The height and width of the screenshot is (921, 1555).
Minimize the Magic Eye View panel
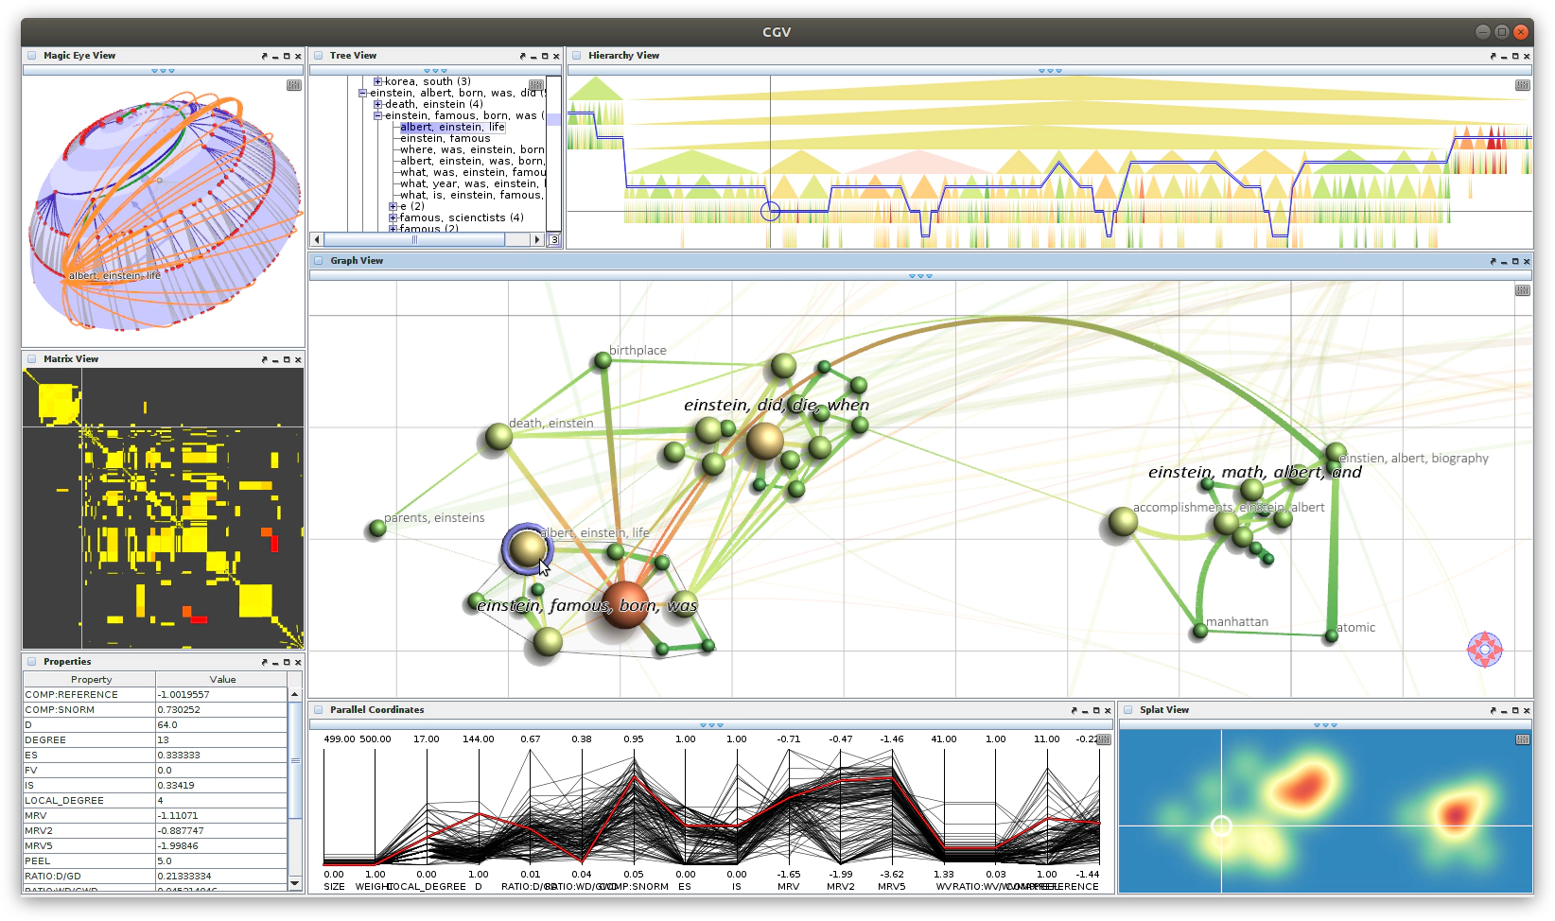pyautogui.click(x=275, y=58)
